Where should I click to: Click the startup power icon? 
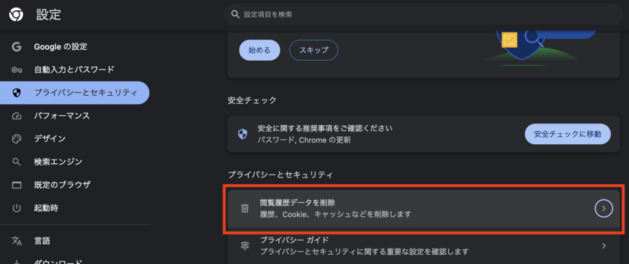click(17, 208)
